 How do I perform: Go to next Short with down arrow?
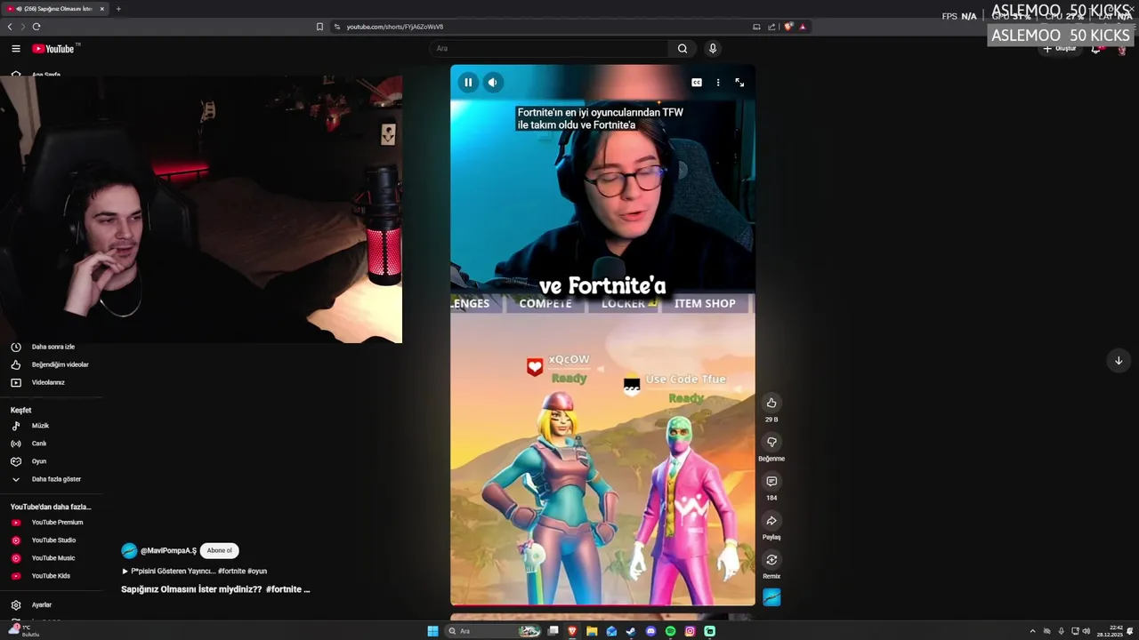(x=1119, y=360)
